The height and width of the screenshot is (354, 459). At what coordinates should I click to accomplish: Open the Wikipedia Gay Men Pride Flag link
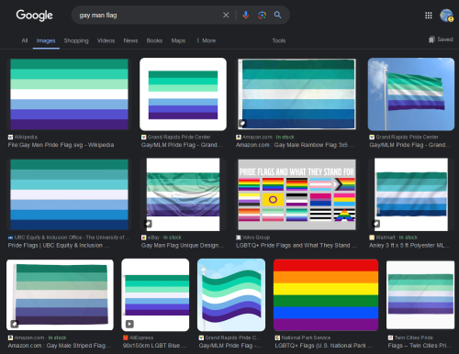pyautogui.click(x=61, y=145)
